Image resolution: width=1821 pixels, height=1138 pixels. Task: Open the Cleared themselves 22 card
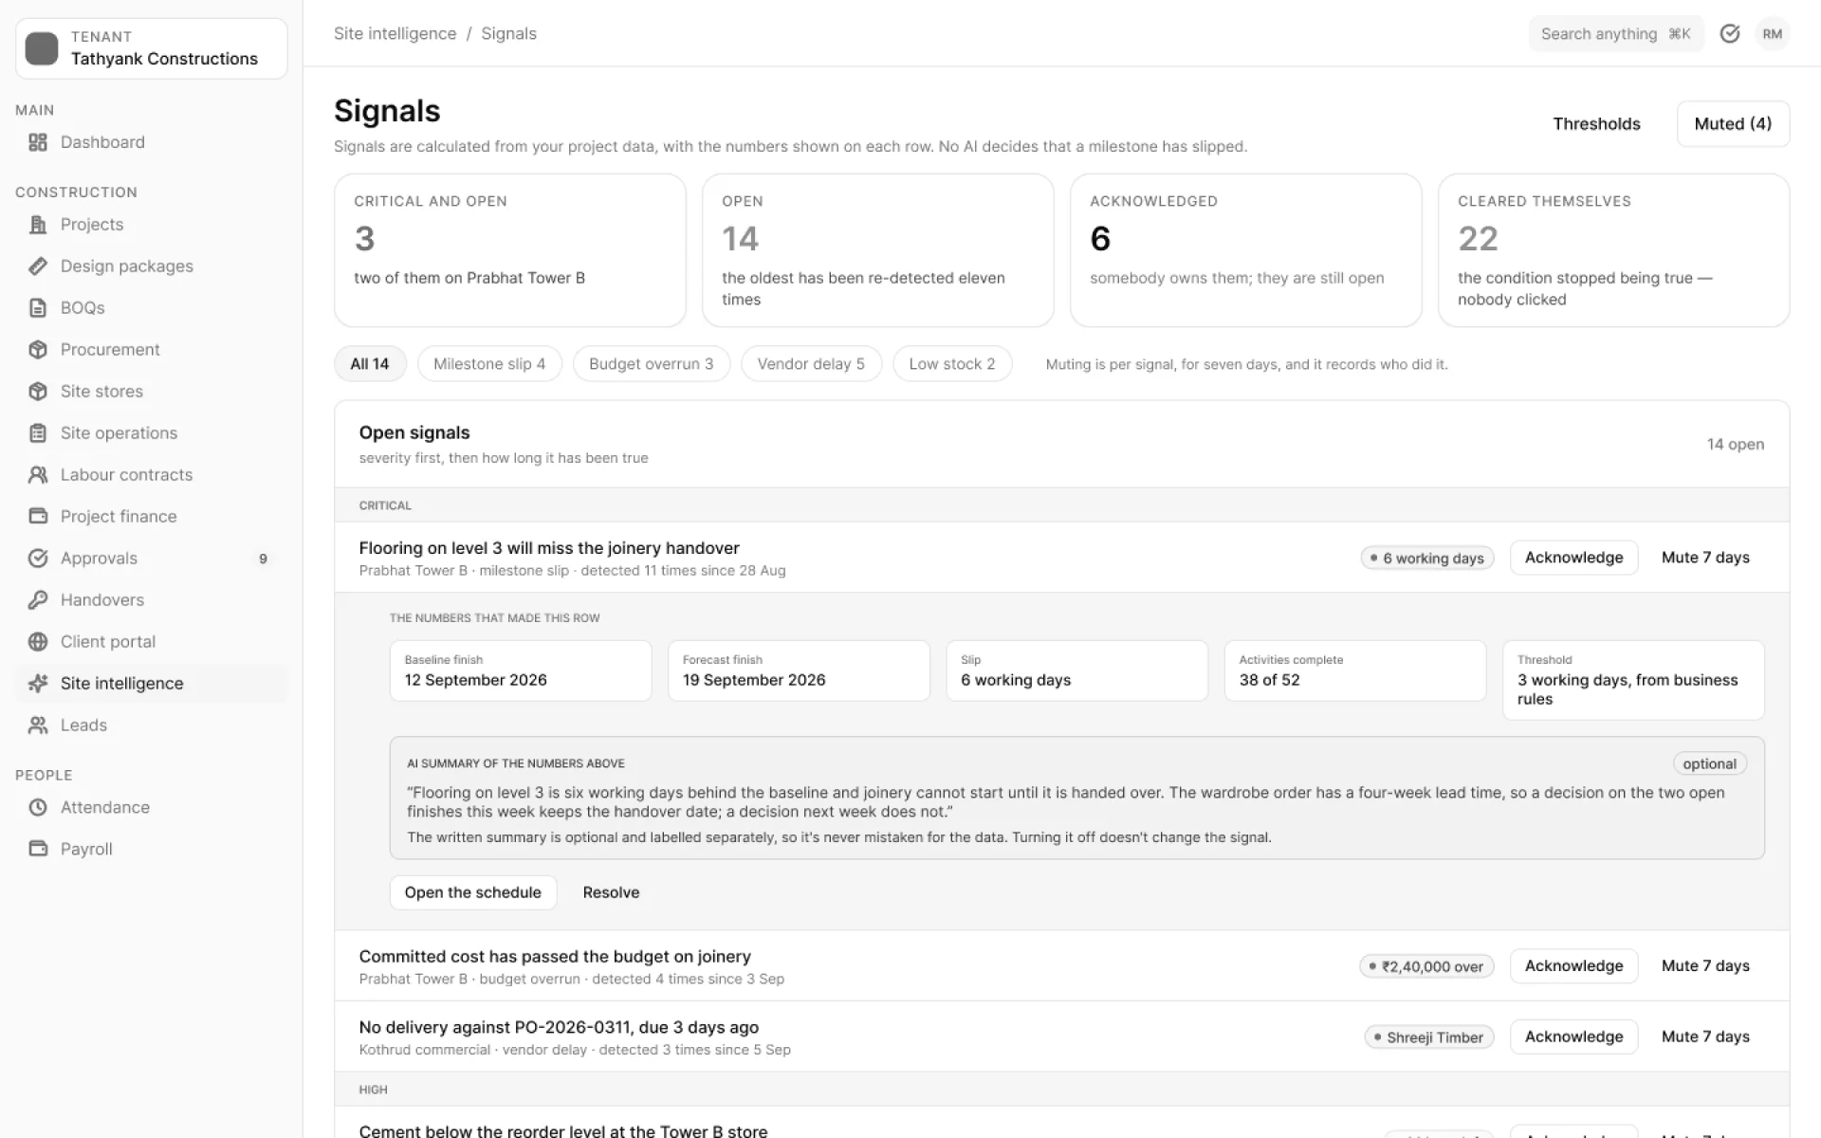point(1614,250)
